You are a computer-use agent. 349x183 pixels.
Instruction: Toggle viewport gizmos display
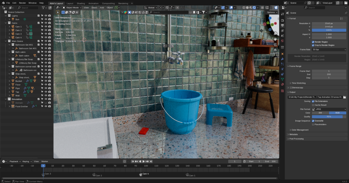[x=223, y=8]
